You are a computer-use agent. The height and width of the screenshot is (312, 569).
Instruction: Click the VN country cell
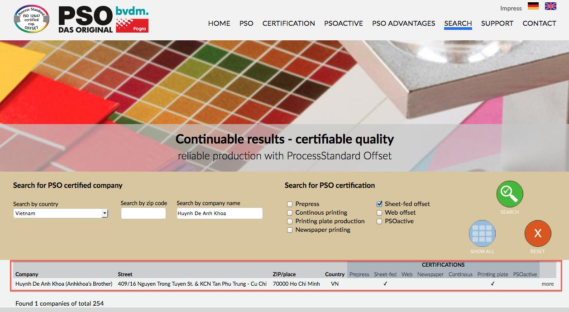tap(335, 284)
